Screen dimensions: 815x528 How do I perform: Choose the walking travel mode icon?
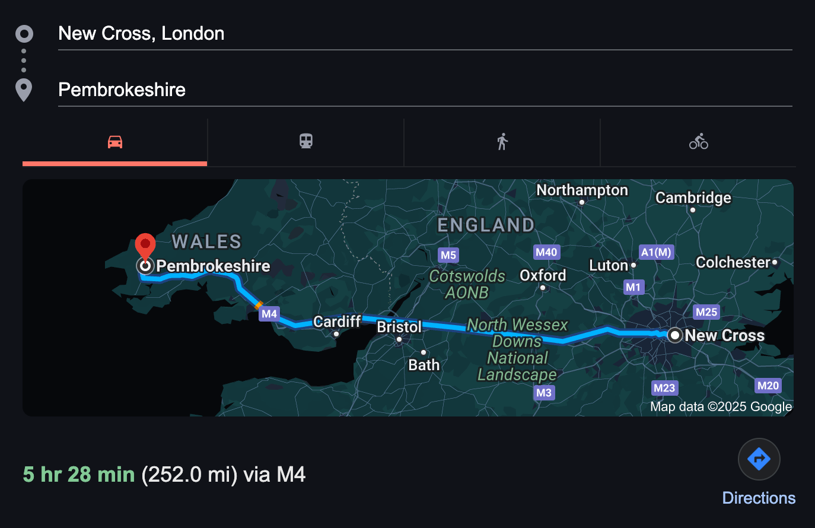tap(502, 142)
